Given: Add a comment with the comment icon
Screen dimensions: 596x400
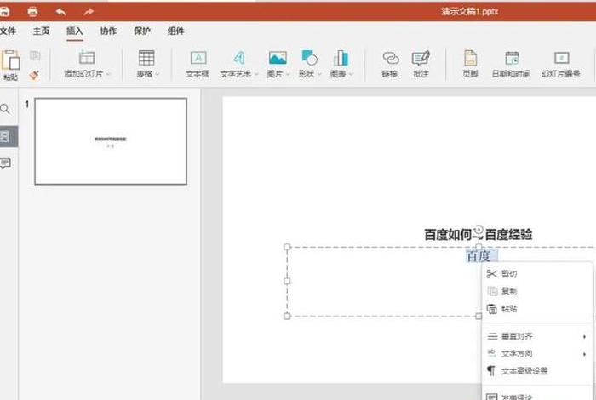Looking at the screenshot, I should tap(421, 58).
